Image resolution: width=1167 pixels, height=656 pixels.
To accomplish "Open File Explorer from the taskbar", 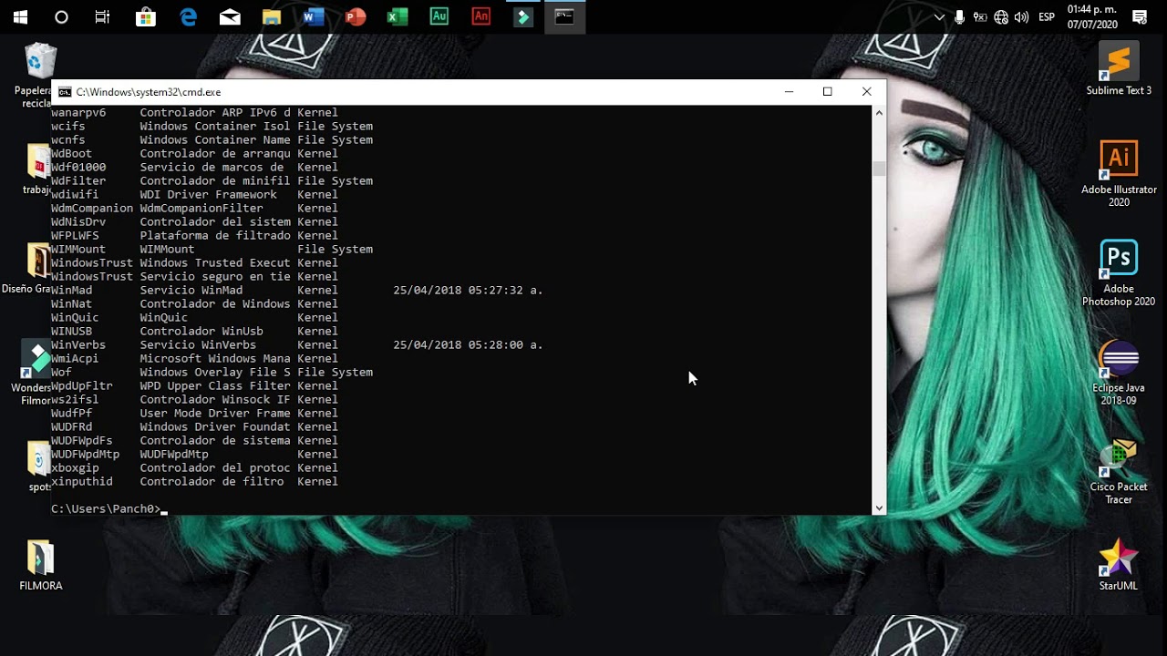I will [272, 16].
